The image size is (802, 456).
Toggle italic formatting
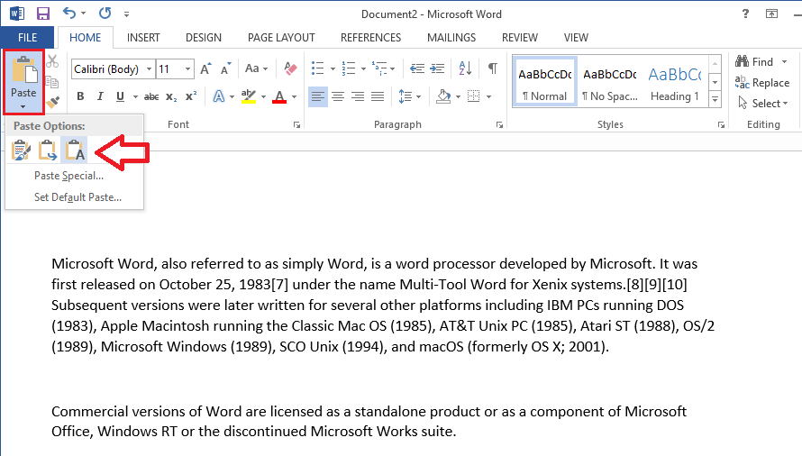(101, 96)
